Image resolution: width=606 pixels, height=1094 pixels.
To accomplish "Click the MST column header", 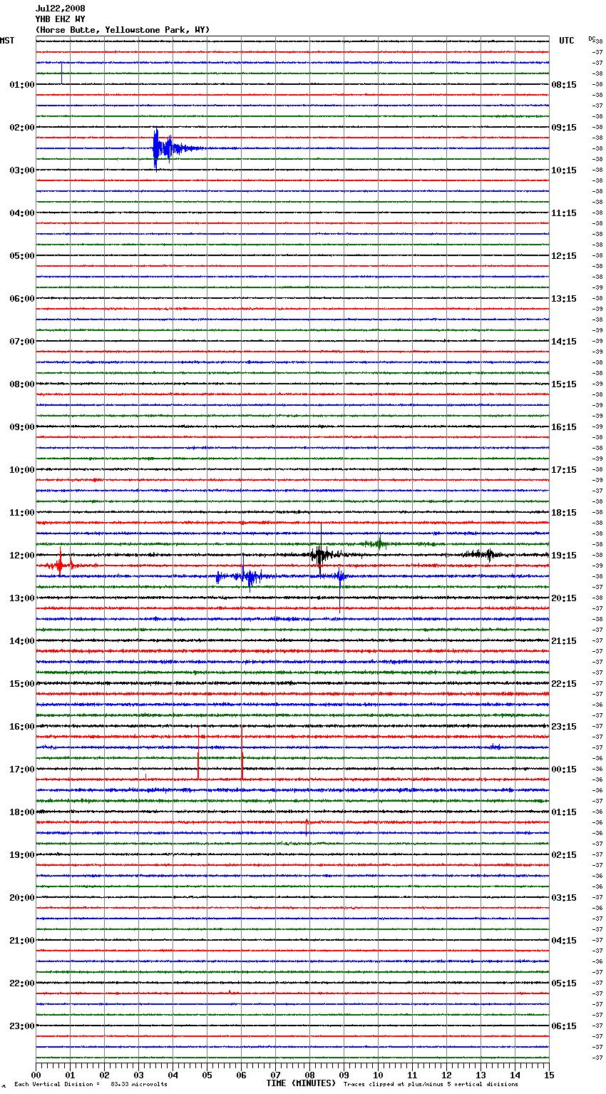I will [7, 41].
